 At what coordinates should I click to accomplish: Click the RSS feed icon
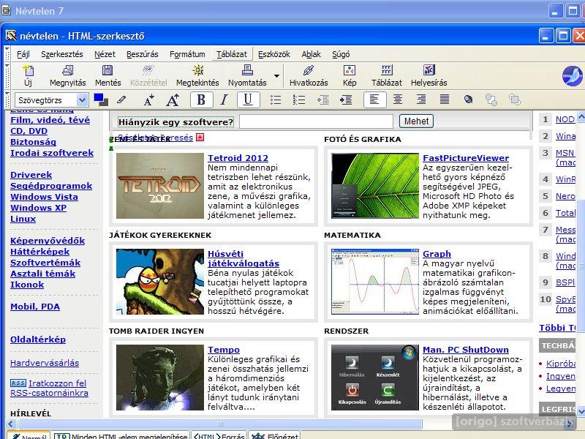(18, 383)
